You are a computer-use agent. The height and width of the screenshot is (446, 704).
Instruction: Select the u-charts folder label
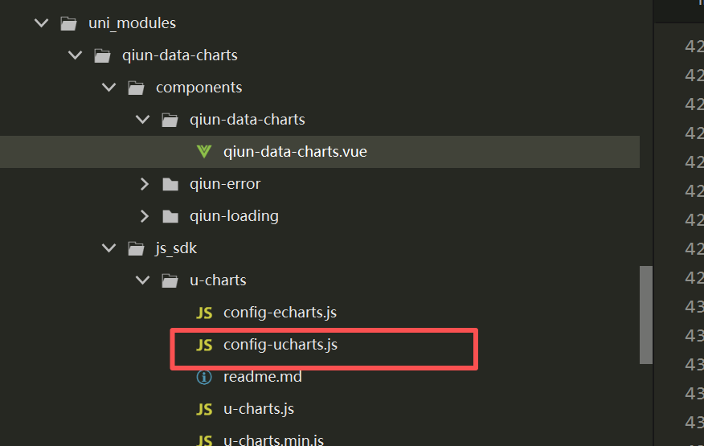pos(218,280)
